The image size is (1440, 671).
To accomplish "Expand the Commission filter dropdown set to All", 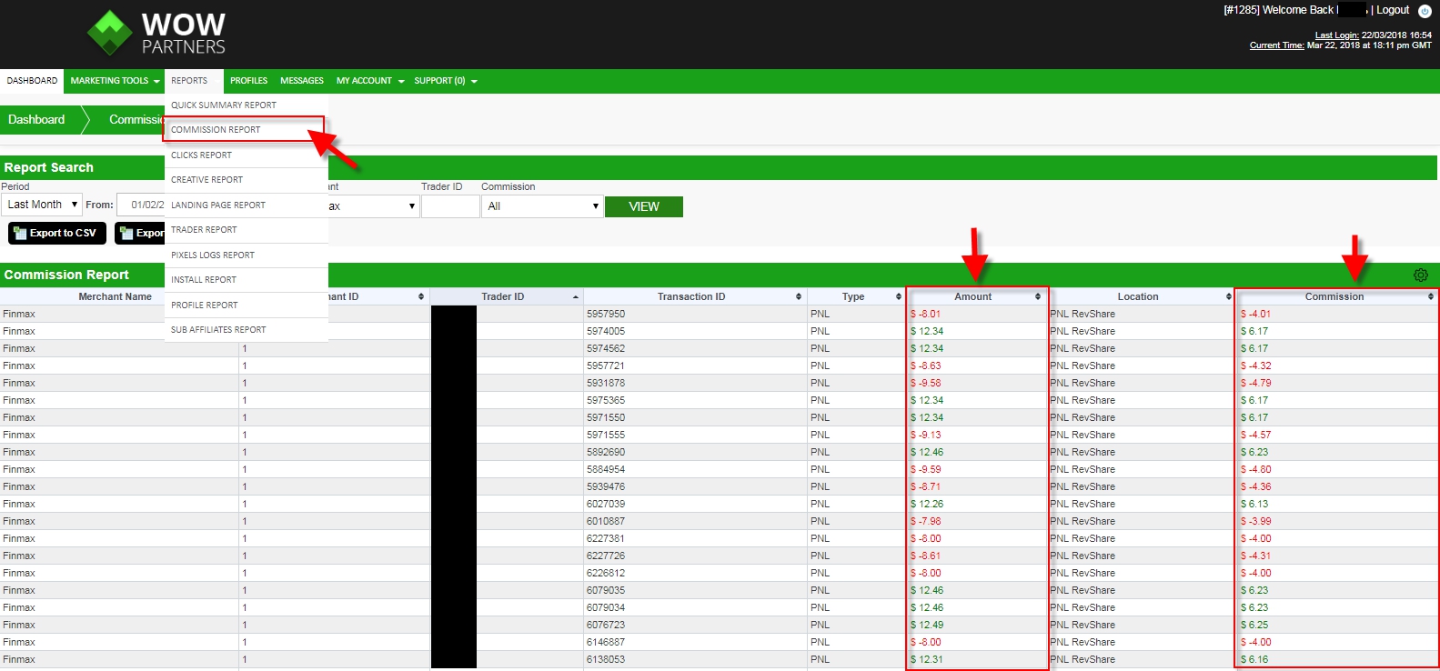I will tap(542, 206).
